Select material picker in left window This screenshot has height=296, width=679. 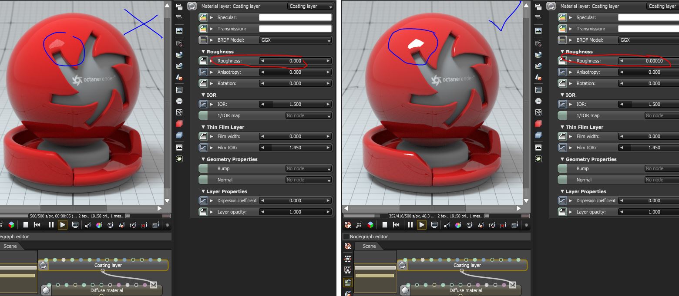coord(111,225)
